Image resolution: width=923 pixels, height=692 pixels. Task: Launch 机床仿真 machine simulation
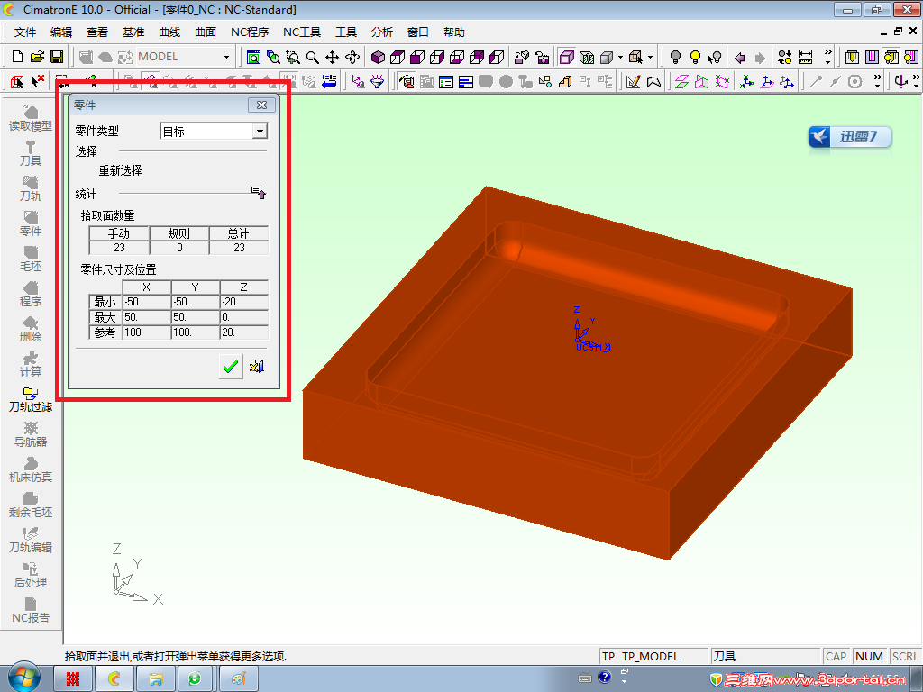[31, 469]
